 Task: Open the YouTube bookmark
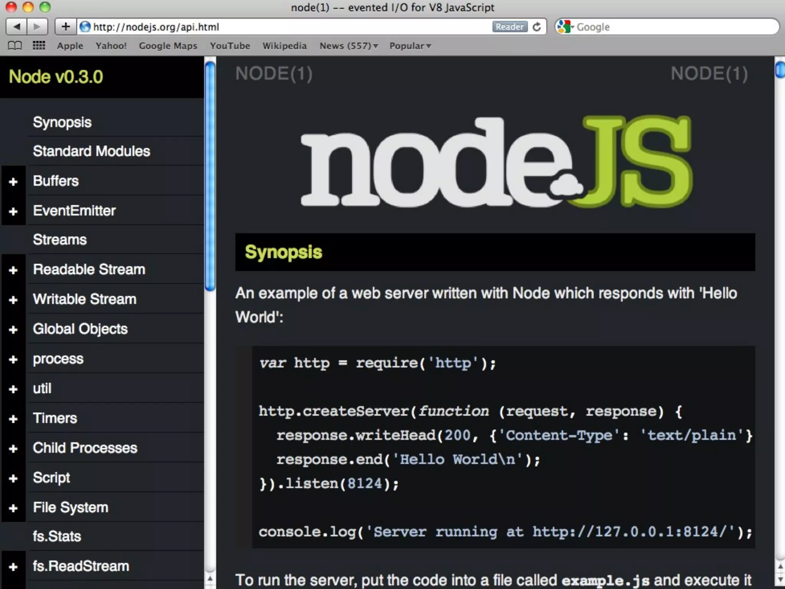coord(230,46)
